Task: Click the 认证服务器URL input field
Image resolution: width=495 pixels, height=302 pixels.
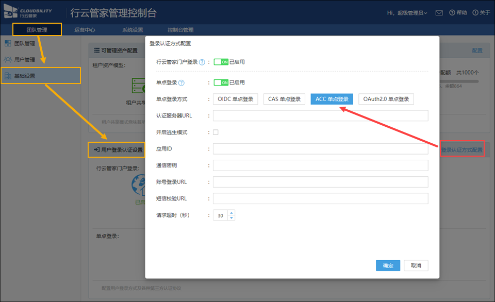Action: pos(320,115)
